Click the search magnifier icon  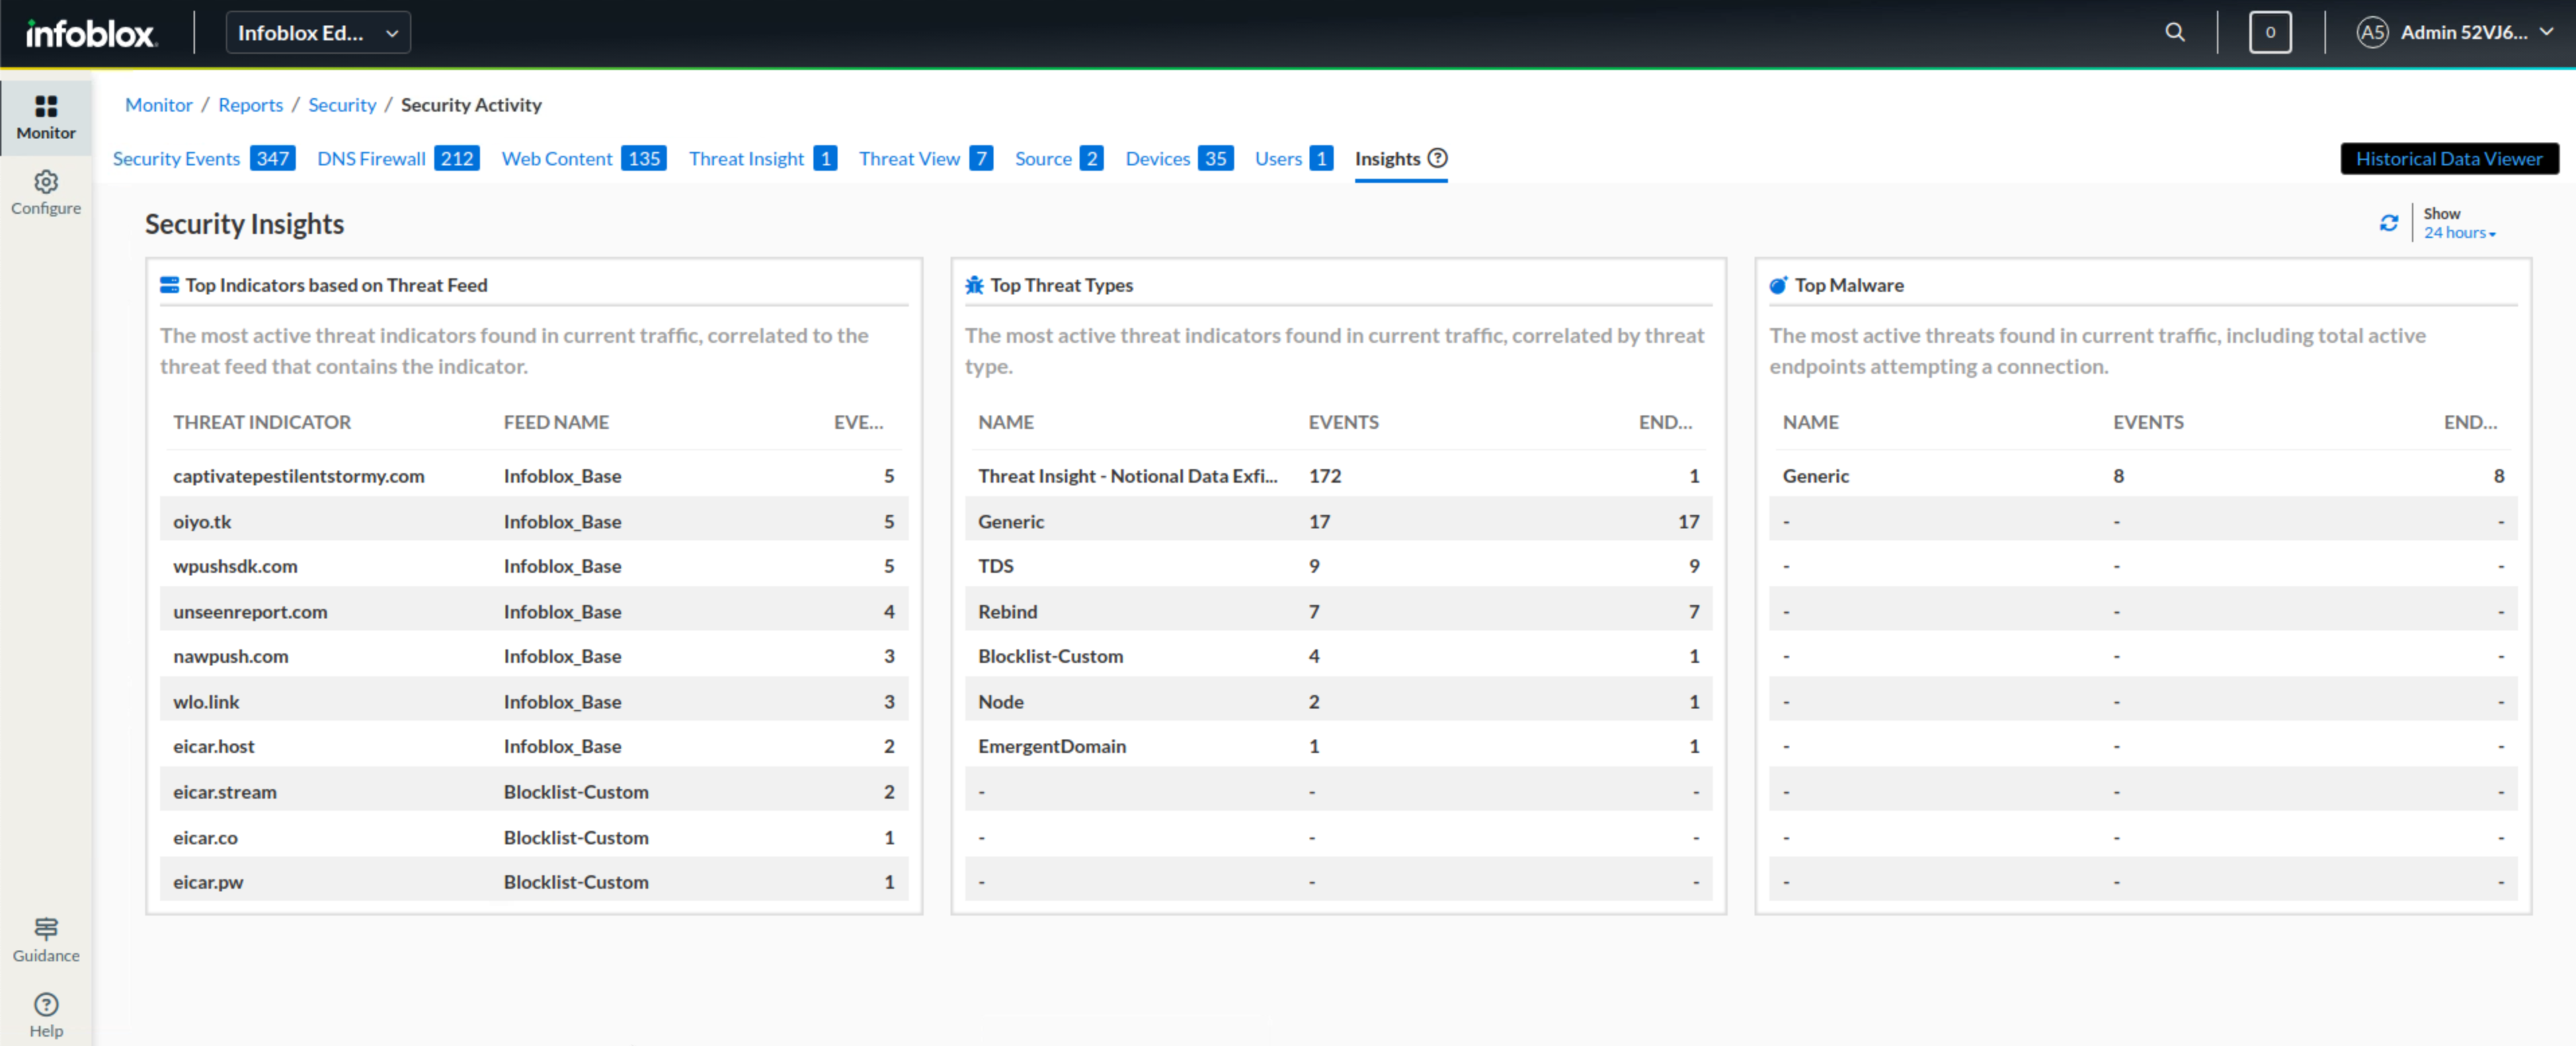point(2174,32)
